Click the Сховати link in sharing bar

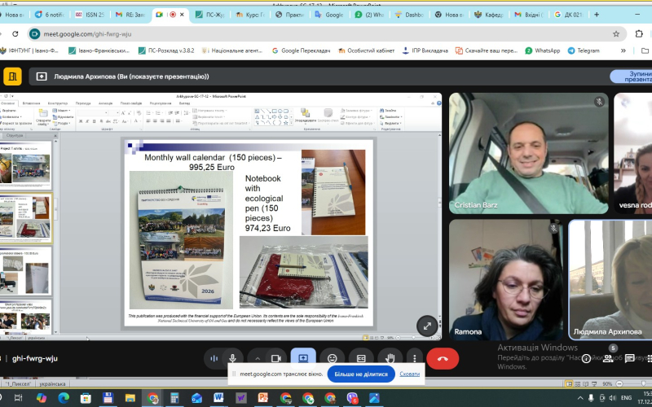pyautogui.click(x=410, y=374)
